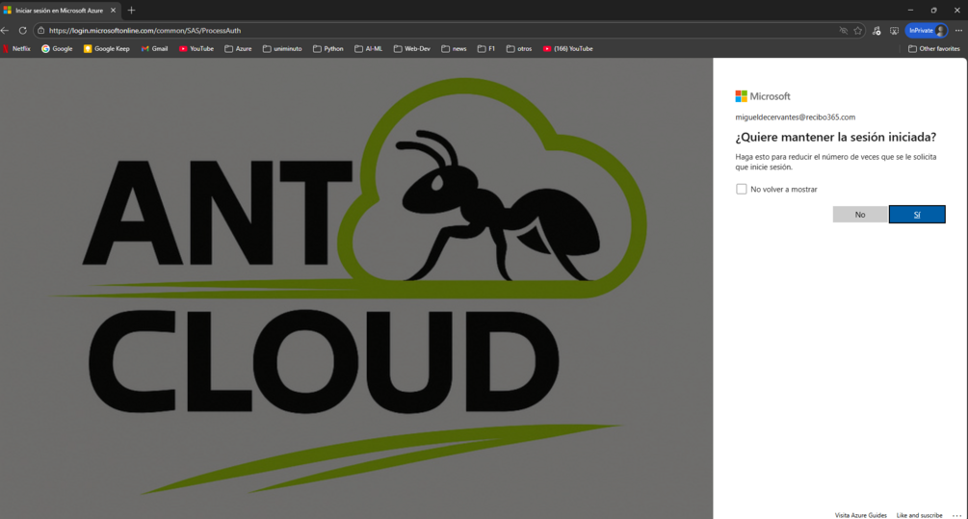
Task: Open browser settings and more menu
Action: point(958,30)
